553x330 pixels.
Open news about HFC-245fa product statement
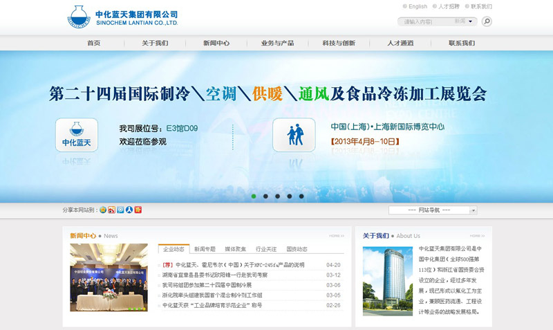tap(233, 265)
